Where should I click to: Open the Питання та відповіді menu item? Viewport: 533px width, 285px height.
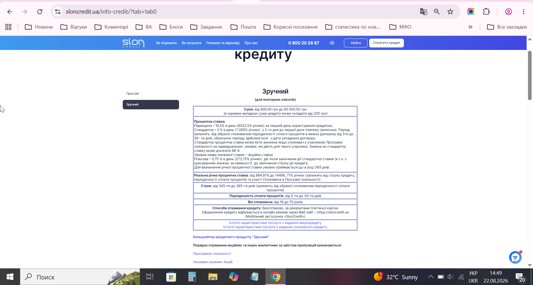[223, 43]
